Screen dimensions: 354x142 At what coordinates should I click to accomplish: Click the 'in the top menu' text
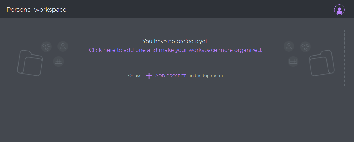point(207,76)
